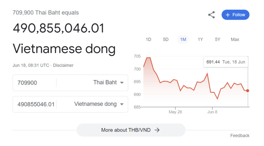Open More about THB/VND
The width and height of the screenshot is (264, 146).
coord(131,130)
